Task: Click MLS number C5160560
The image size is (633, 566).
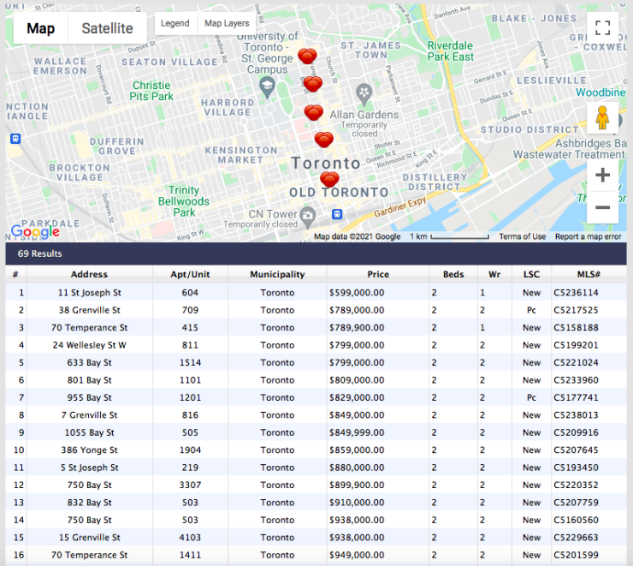Action: point(576,520)
